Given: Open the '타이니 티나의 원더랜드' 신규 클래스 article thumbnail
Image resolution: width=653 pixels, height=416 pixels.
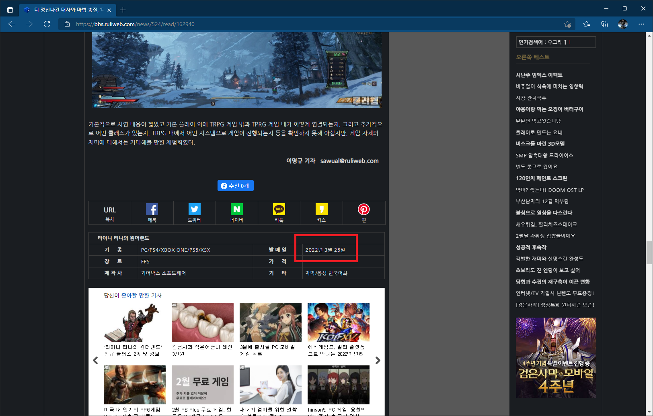Looking at the screenshot, I should pos(134,322).
